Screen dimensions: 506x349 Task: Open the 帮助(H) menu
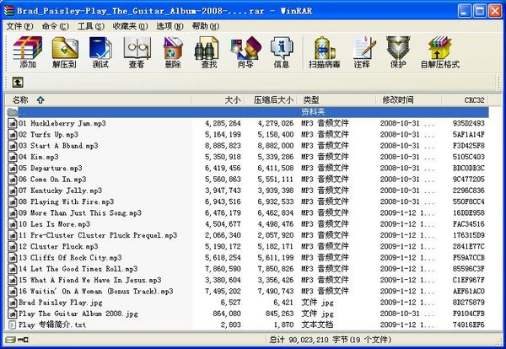point(206,26)
